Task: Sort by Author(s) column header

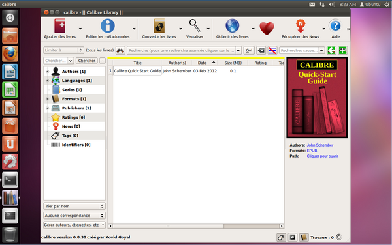Action: (x=177, y=63)
